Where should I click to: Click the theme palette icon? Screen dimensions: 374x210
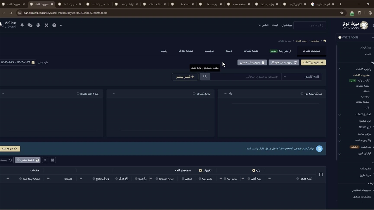click(x=38, y=25)
